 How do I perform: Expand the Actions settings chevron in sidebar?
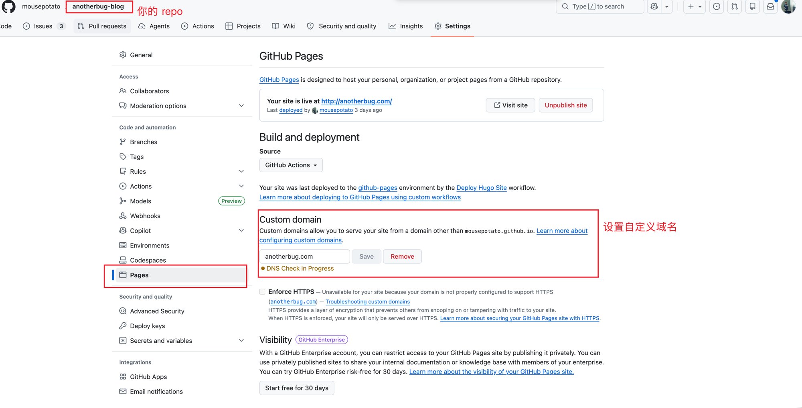pos(241,186)
